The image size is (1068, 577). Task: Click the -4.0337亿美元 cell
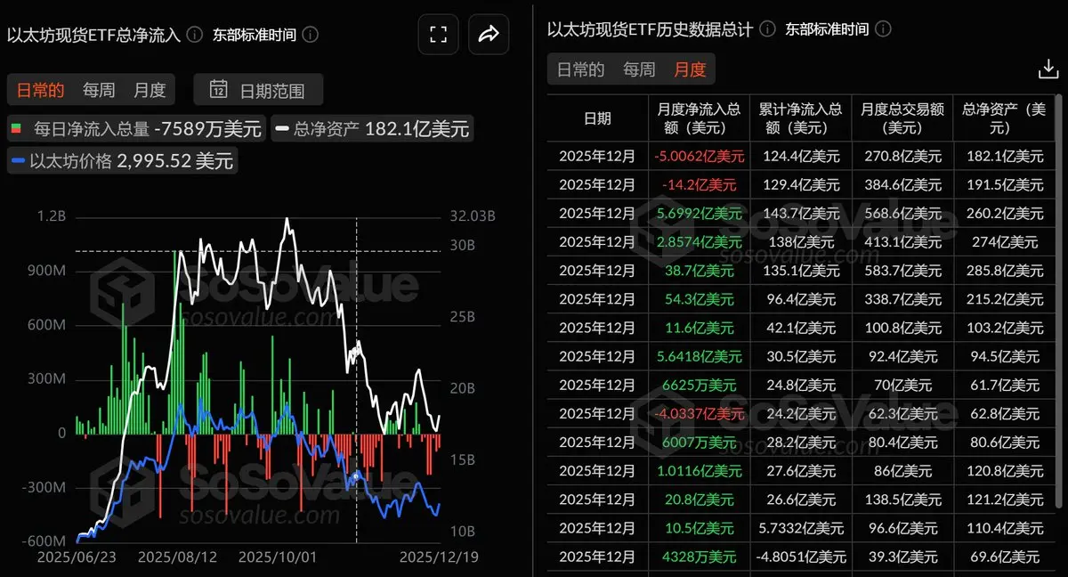(x=699, y=413)
